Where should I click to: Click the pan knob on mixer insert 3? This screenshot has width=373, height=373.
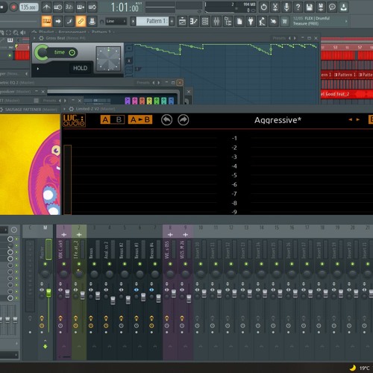94,274
